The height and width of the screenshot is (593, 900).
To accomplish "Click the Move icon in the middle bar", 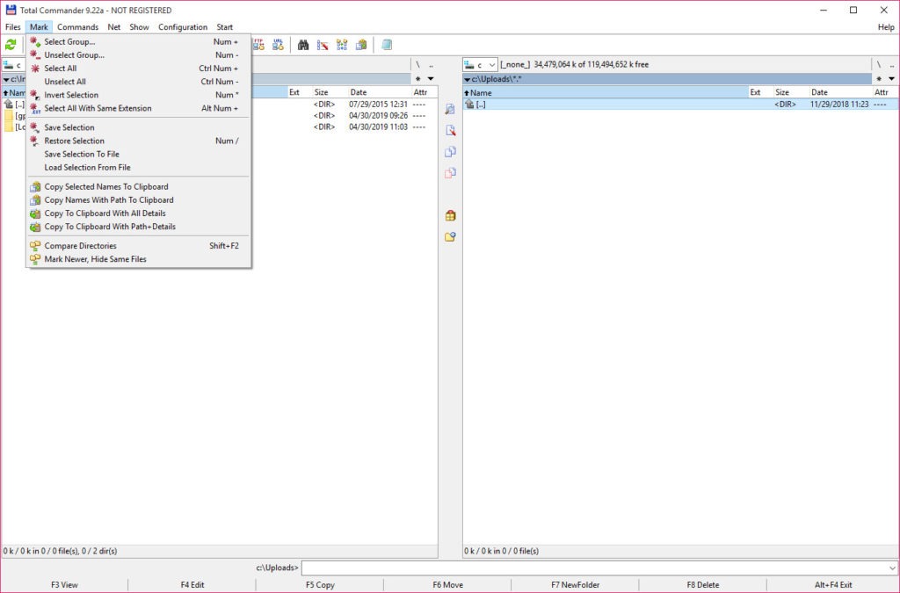I will pos(450,172).
